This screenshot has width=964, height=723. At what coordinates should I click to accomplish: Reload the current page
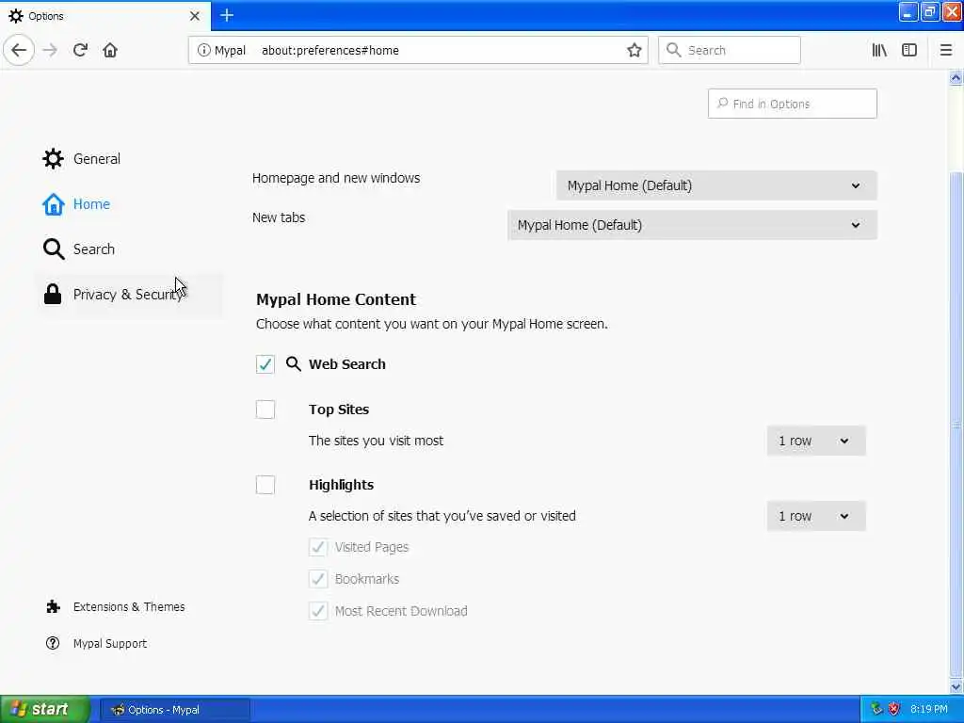pos(80,50)
